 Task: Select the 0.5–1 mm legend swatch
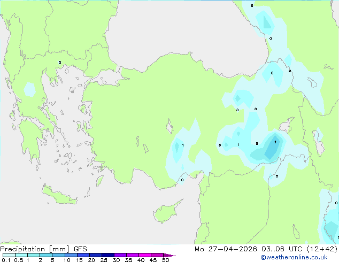pos(21,255)
